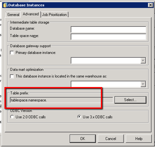Check the same warehouse data mart option
Image resolution: width=155 pixels, height=147 pixels.
click(x=12, y=76)
